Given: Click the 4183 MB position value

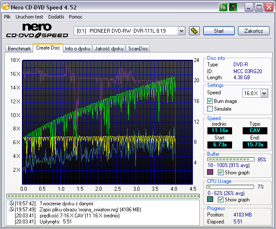Looking at the screenshot, I should pyautogui.click(x=242, y=215).
